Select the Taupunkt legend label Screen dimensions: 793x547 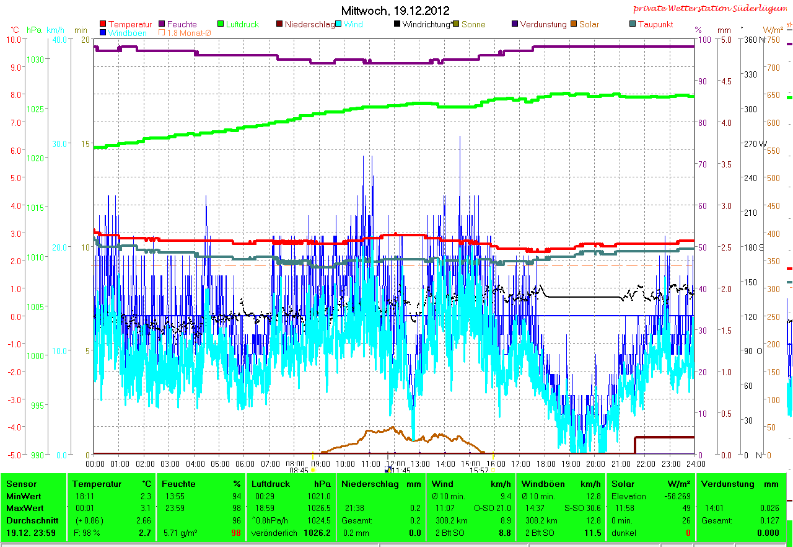point(655,25)
